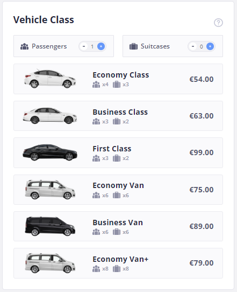237x292 pixels.
Task: Click the Suitcases luggage icon
Action: click(x=133, y=46)
